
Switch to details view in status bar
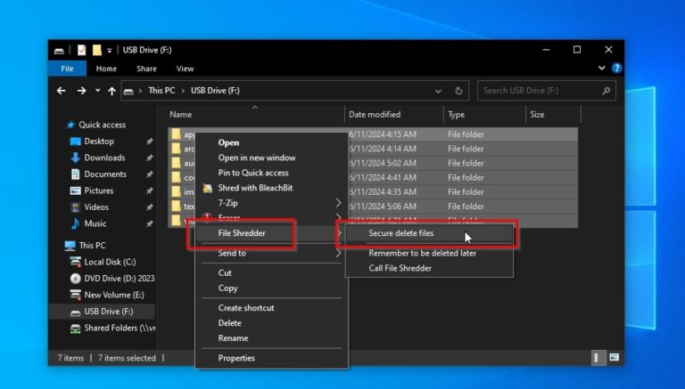click(x=597, y=358)
